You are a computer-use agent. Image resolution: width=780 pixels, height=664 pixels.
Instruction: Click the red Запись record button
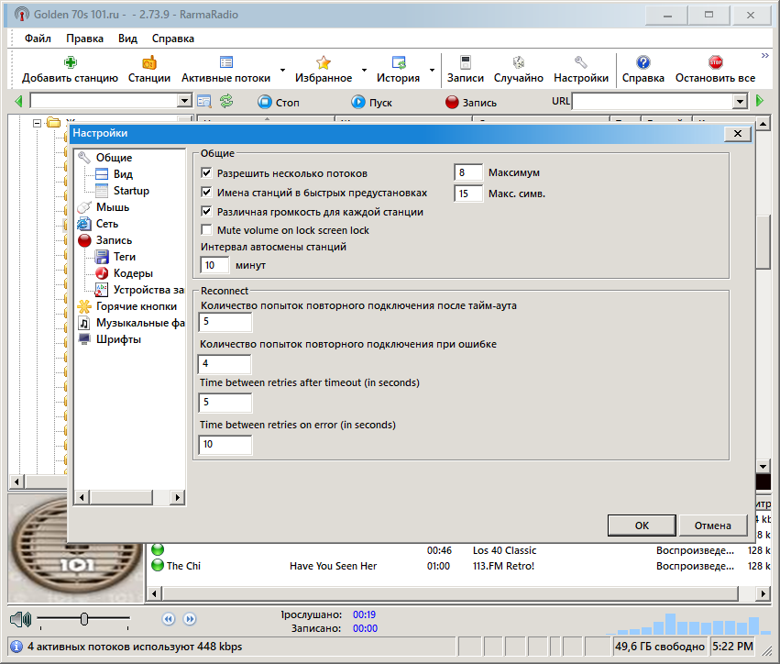[452, 102]
